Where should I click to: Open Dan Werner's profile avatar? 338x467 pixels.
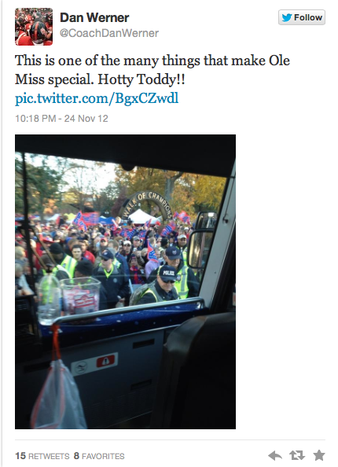(x=34, y=27)
